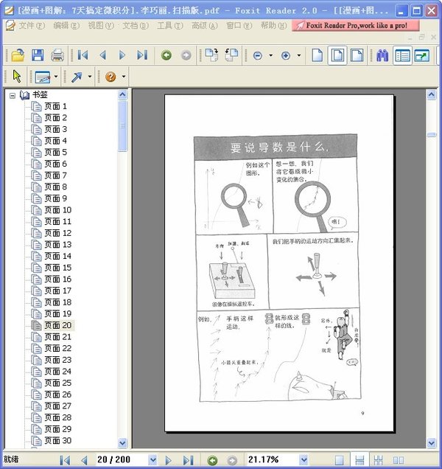Image resolution: width=442 pixels, height=469 pixels.
Task: Select the blue arrow drawing tool
Action: click(77, 77)
